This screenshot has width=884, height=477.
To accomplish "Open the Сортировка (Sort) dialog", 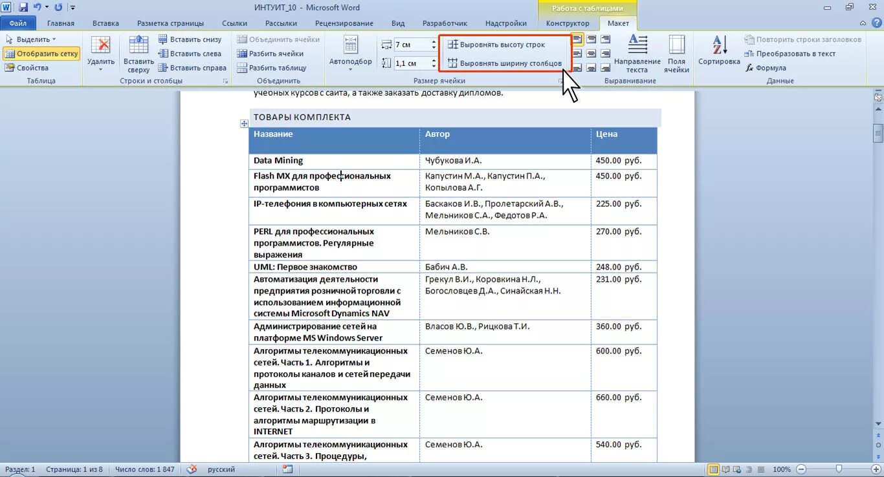I will (x=719, y=50).
